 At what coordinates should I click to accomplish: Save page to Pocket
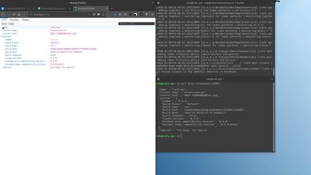tap(94, 15)
